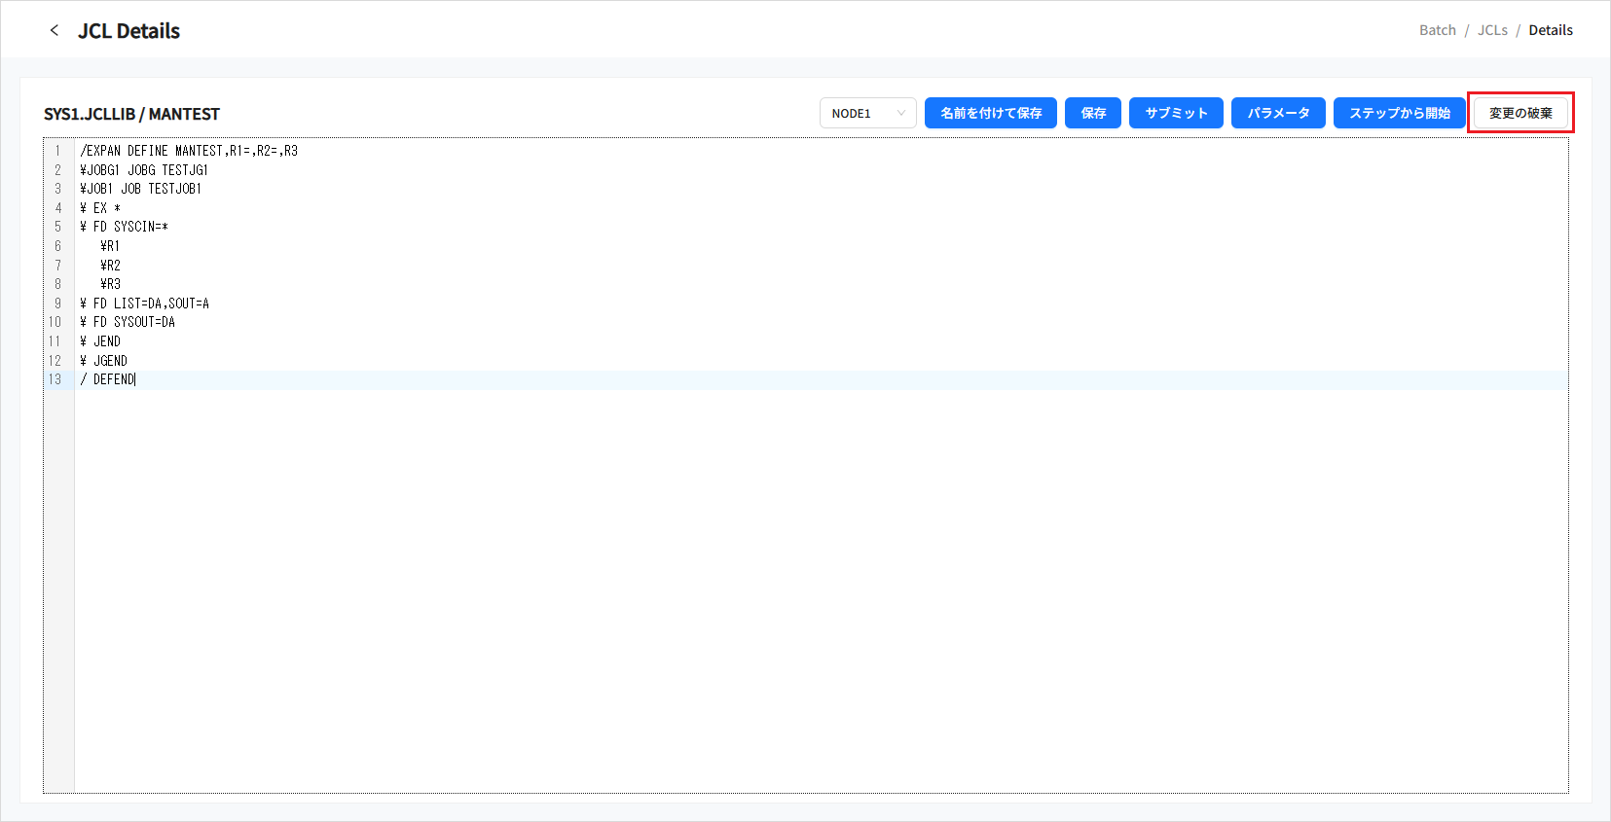
Task: Click the ¥ JGEND line in the editor
Action: click(104, 361)
